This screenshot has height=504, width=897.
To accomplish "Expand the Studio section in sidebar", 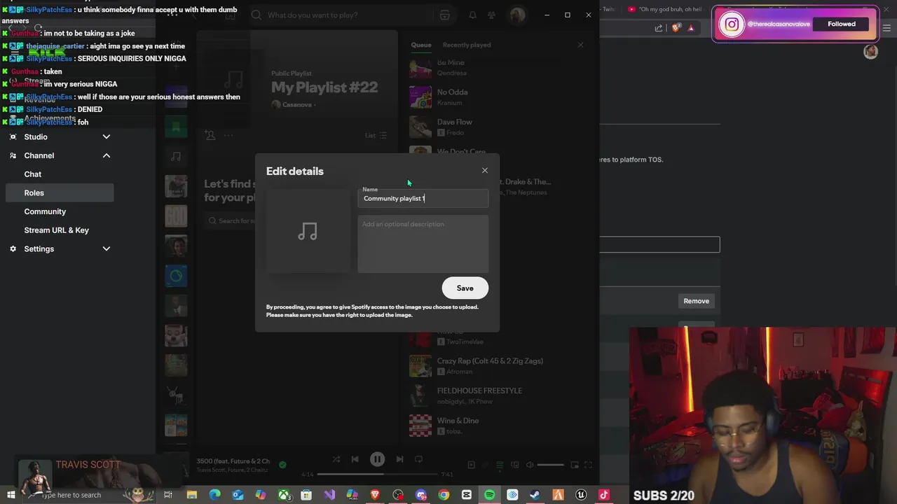I will (107, 136).
